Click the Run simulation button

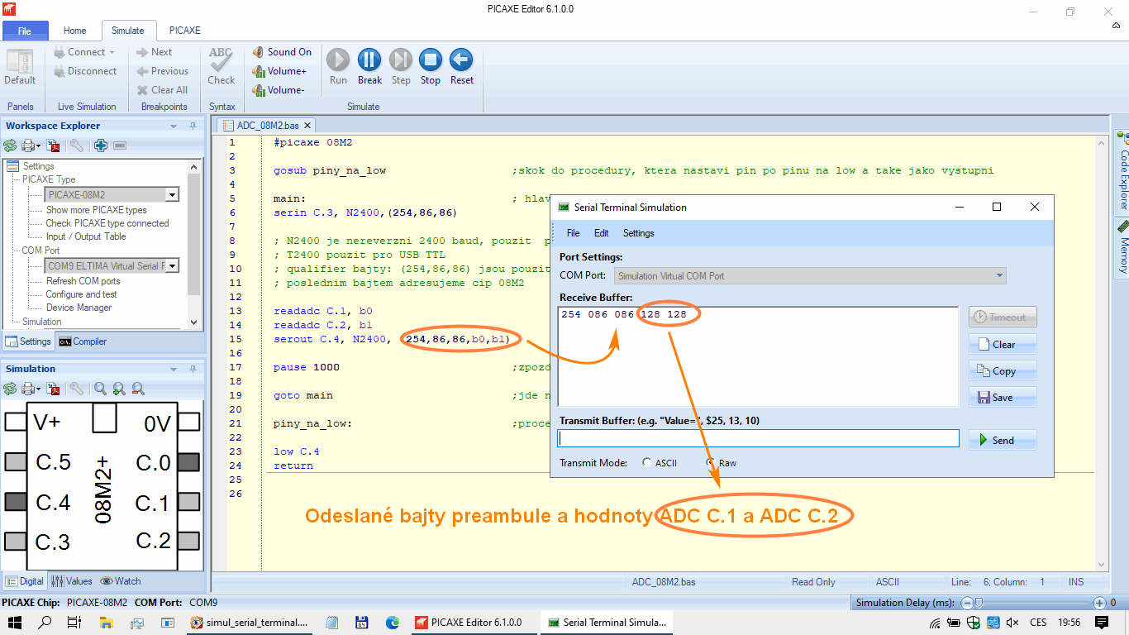tap(338, 65)
